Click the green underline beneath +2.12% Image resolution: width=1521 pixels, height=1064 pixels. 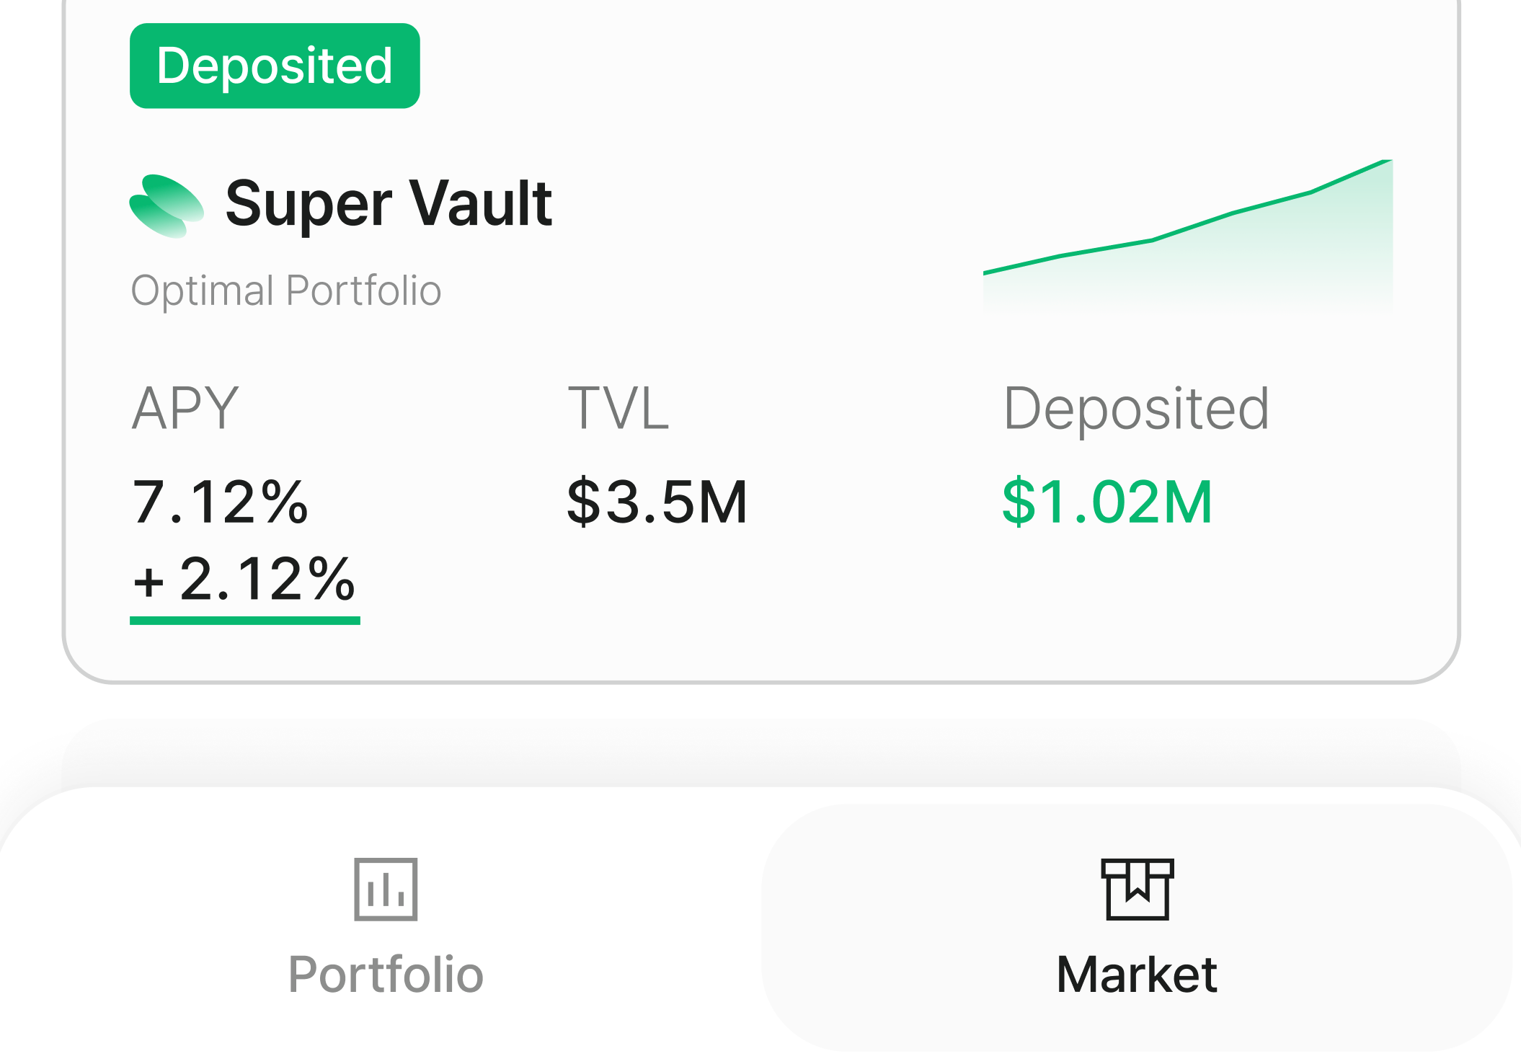[245, 621]
